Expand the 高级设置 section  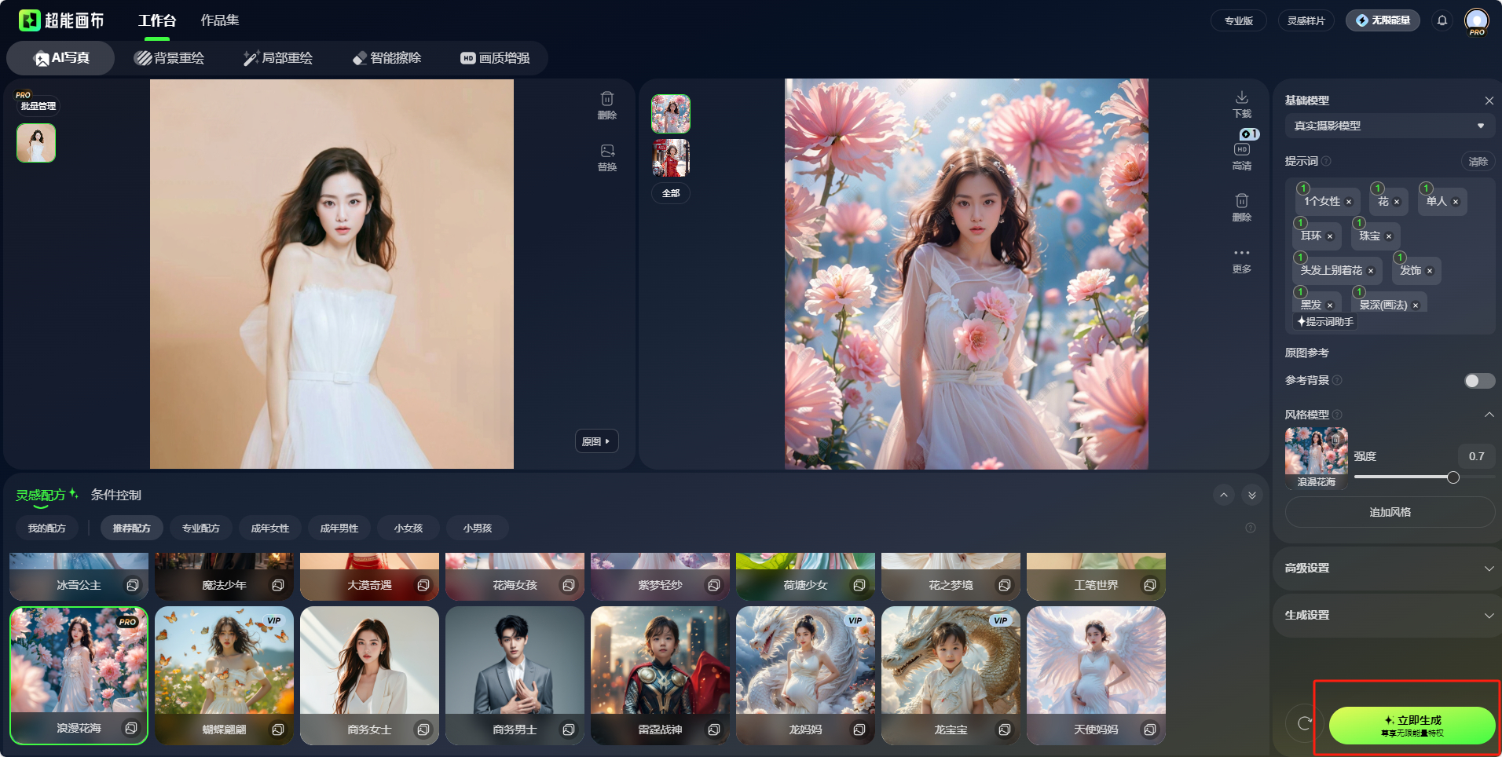(x=1389, y=568)
